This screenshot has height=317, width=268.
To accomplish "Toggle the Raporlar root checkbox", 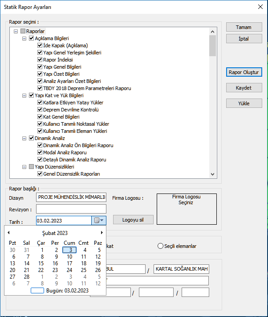I will 23,31.
